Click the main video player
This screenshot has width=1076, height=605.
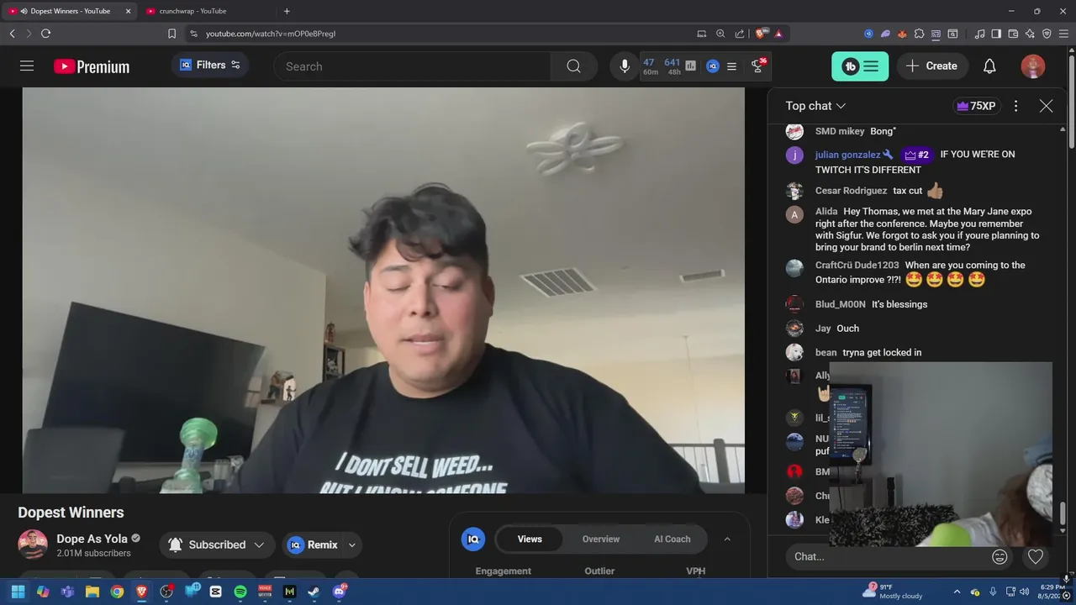(x=383, y=290)
